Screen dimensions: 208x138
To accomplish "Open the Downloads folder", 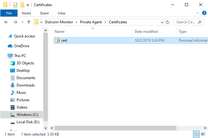I will (22, 85).
